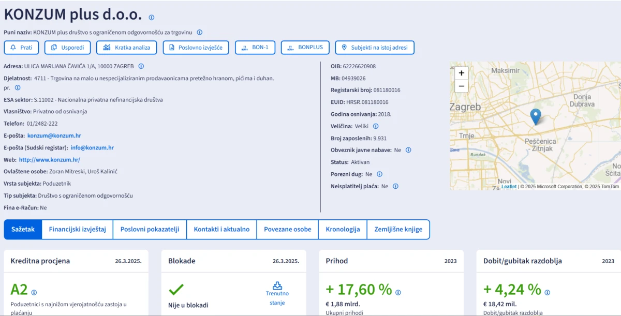Click the € 1,88 mlrd. revenue value

(343, 304)
